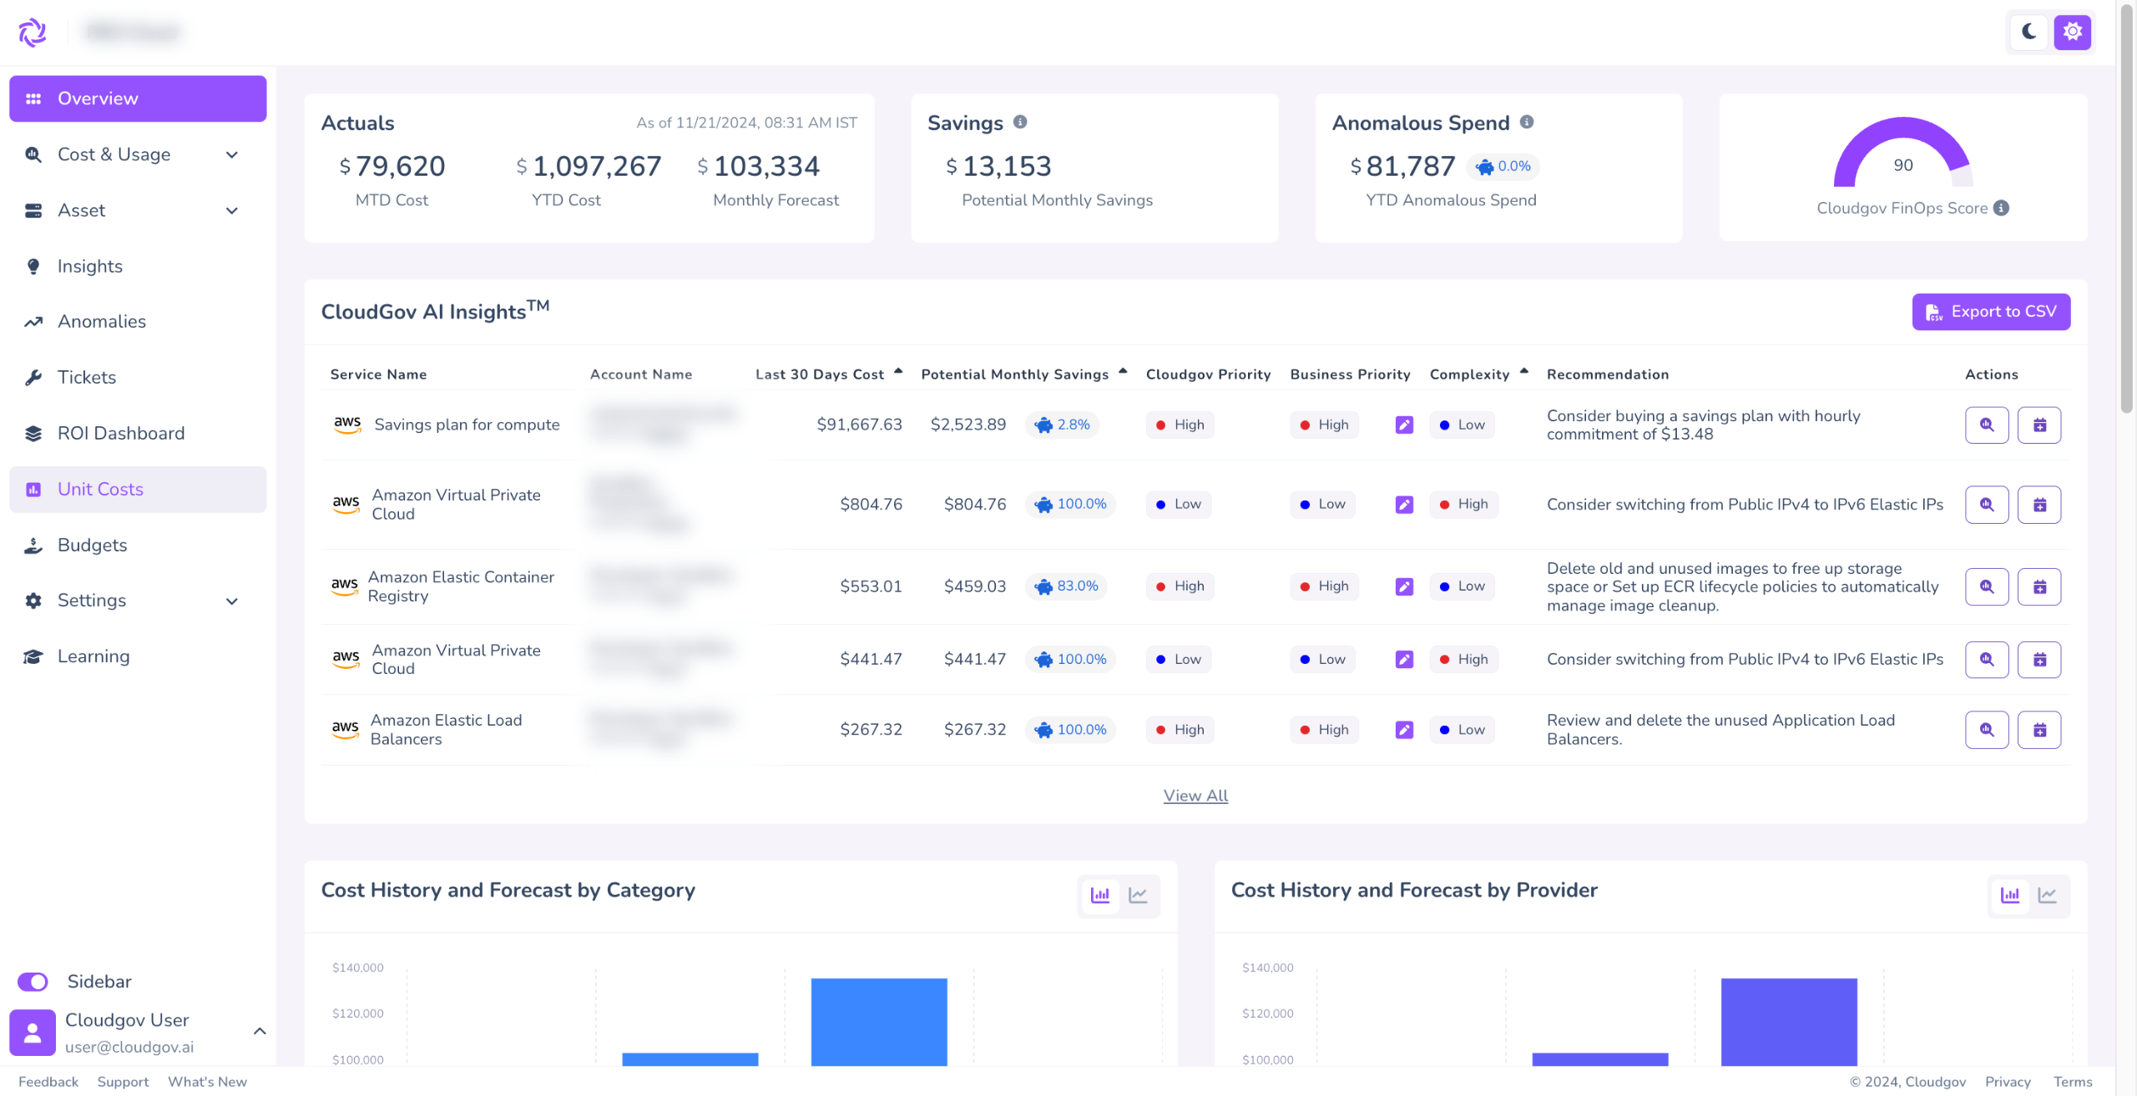Switch Category chart to line view

pyautogui.click(x=1138, y=895)
